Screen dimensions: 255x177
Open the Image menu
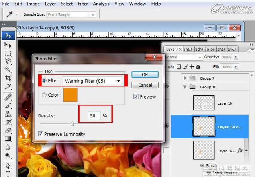coord(33,4)
